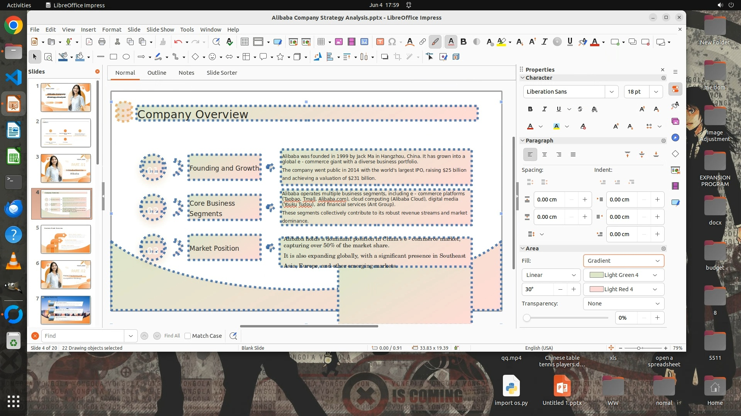Open the Fill type Gradient dropdown
Viewport: 741px width, 416px height.
623,261
